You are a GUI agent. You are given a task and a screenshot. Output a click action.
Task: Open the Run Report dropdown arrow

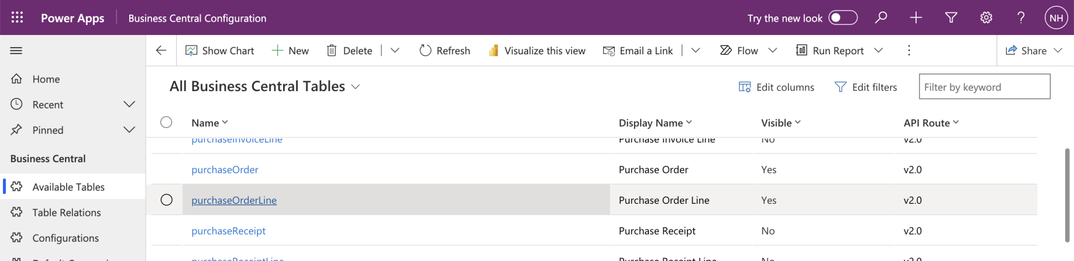879,51
